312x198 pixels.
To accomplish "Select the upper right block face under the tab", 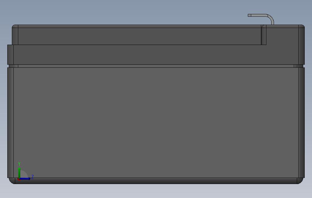I will (x=282, y=36).
